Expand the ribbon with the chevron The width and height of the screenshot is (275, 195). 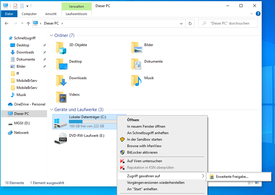(x=252, y=14)
